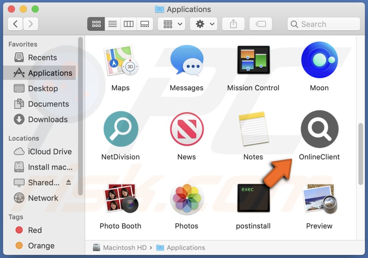Open the OnlineClient application icon

tap(319, 129)
